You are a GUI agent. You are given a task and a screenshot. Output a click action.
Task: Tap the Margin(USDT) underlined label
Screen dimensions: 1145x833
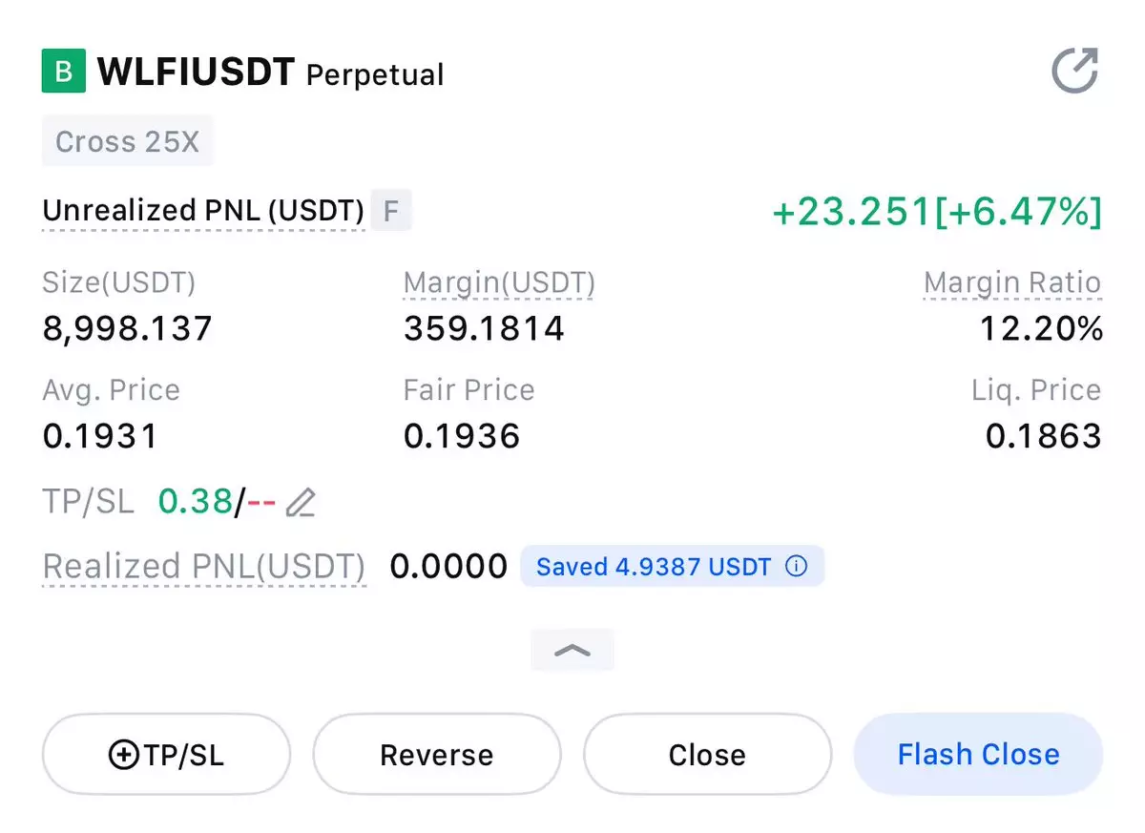[x=499, y=283]
